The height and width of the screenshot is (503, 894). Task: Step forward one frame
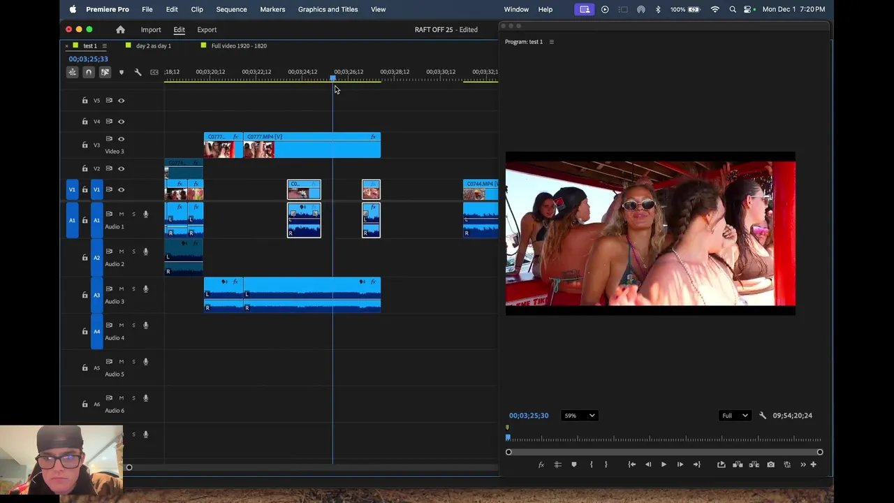pos(680,465)
